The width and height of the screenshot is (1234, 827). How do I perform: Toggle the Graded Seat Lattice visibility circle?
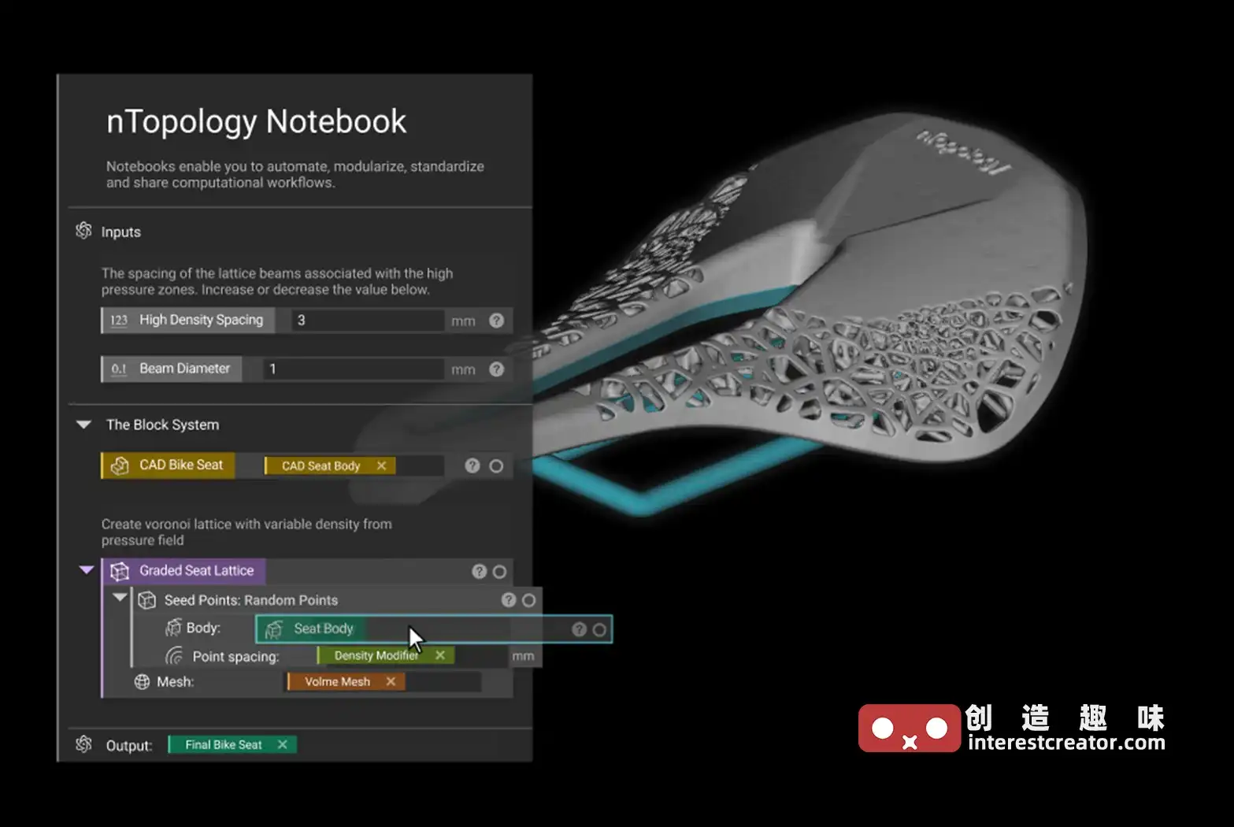click(499, 571)
